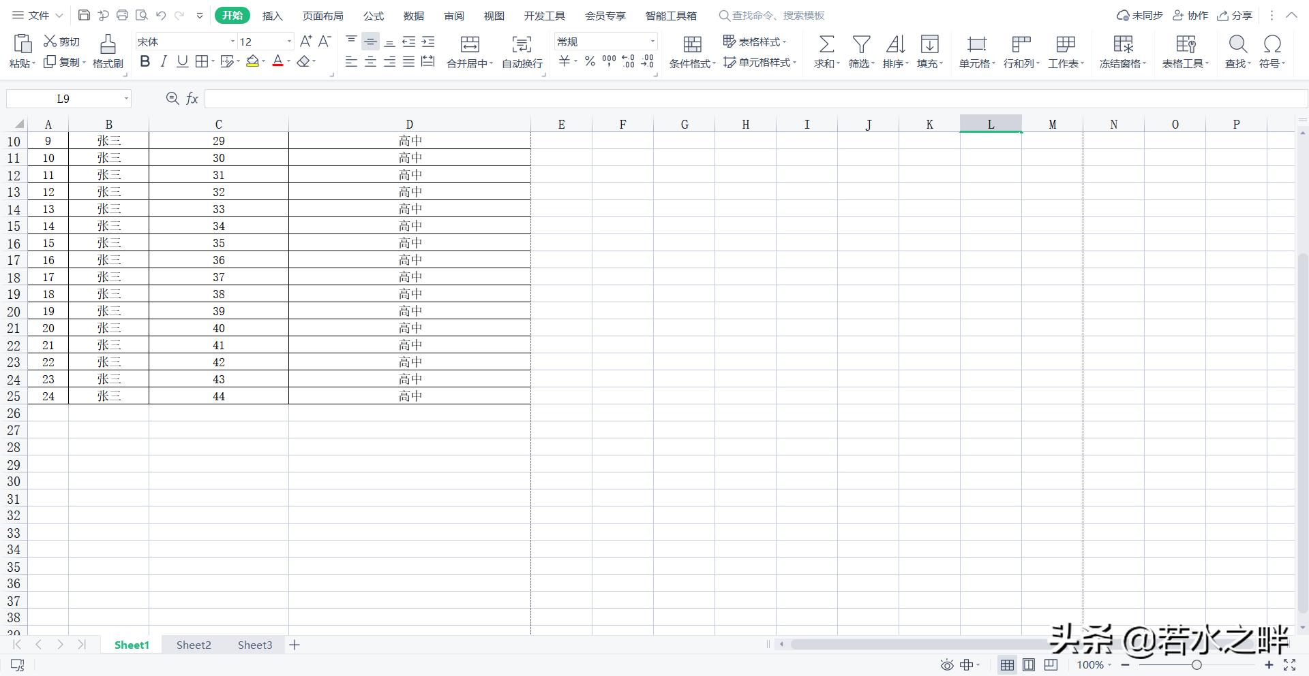Toggle bold formatting
Screen dimensions: 1309x676
click(144, 62)
